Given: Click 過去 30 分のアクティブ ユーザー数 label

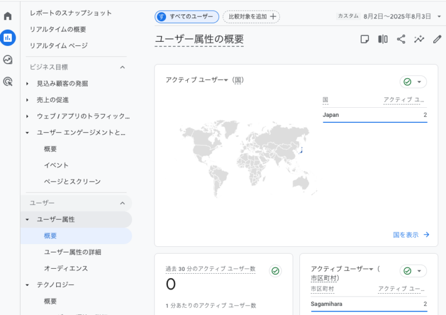Looking at the screenshot, I should click(211, 269).
